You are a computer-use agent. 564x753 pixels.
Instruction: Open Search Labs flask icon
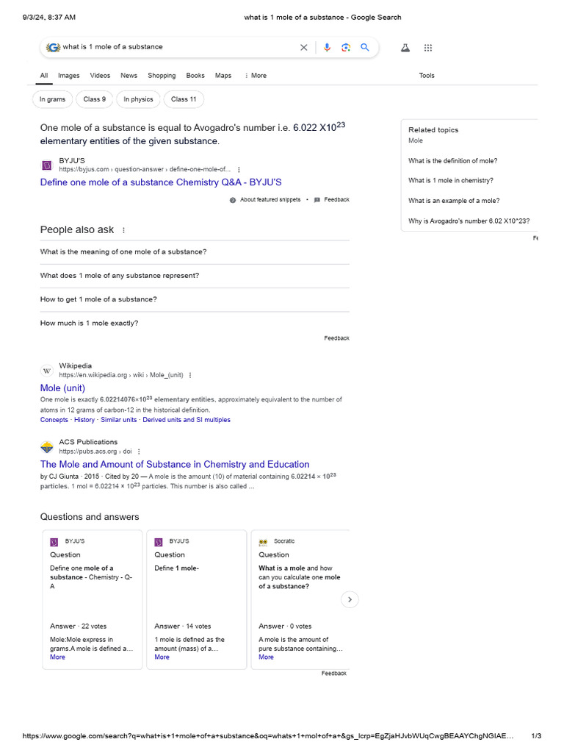[405, 47]
